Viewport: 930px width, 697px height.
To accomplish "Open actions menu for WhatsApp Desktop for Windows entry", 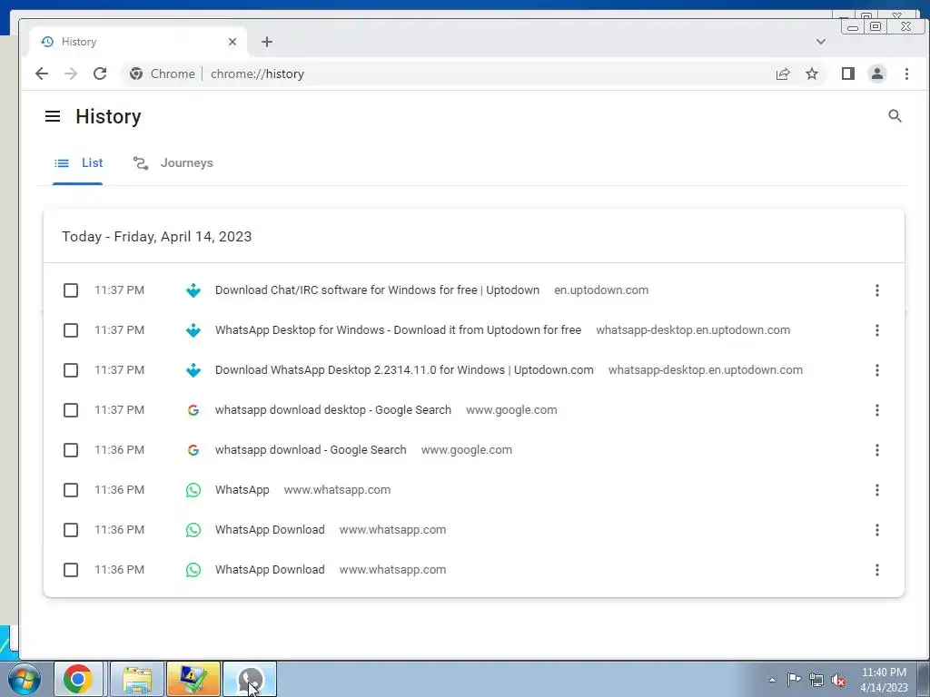I will click(x=876, y=330).
